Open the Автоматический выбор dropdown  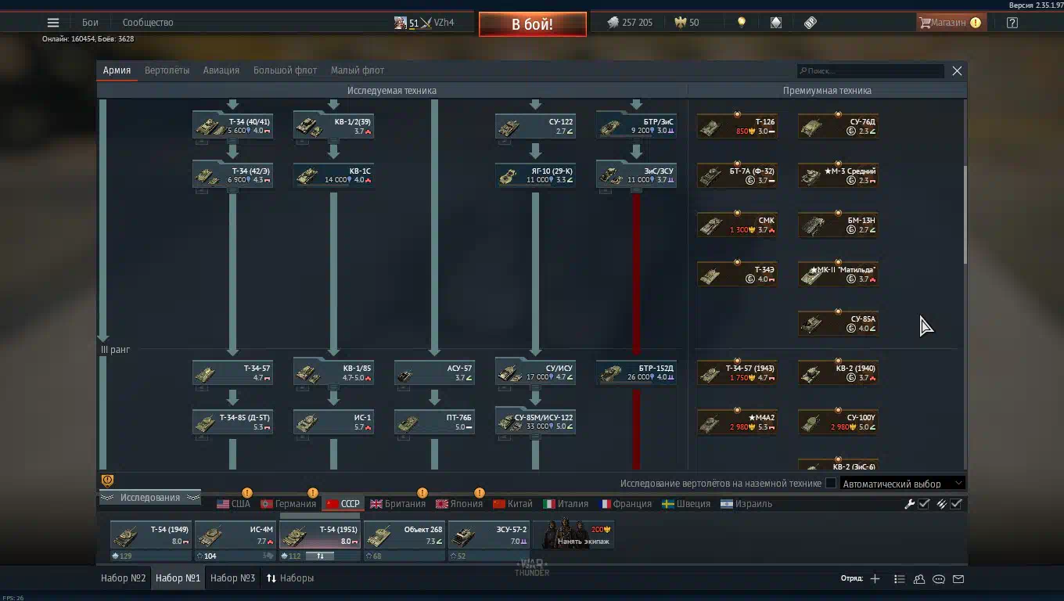coord(901,484)
